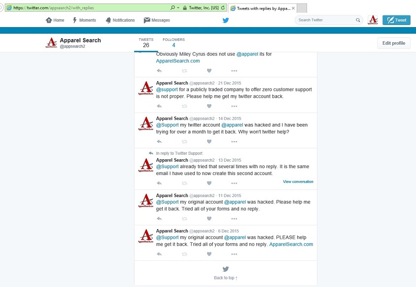Reply to the 14 Dec 2015 tweet
Viewport: 416px width, 287px height.
click(159, 142)
